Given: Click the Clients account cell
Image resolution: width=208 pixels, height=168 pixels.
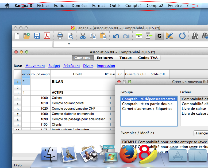Looking at the screenshot, I should click(x=78, y=125).
